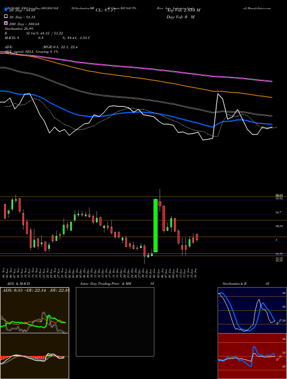
Task: Click the 'Stochastics & R SI' panel title
Action: [246, 284]
